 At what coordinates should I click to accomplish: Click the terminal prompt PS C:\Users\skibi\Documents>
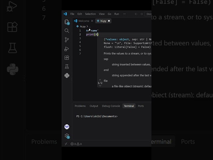pyautogui.click(x=97, y=116)
